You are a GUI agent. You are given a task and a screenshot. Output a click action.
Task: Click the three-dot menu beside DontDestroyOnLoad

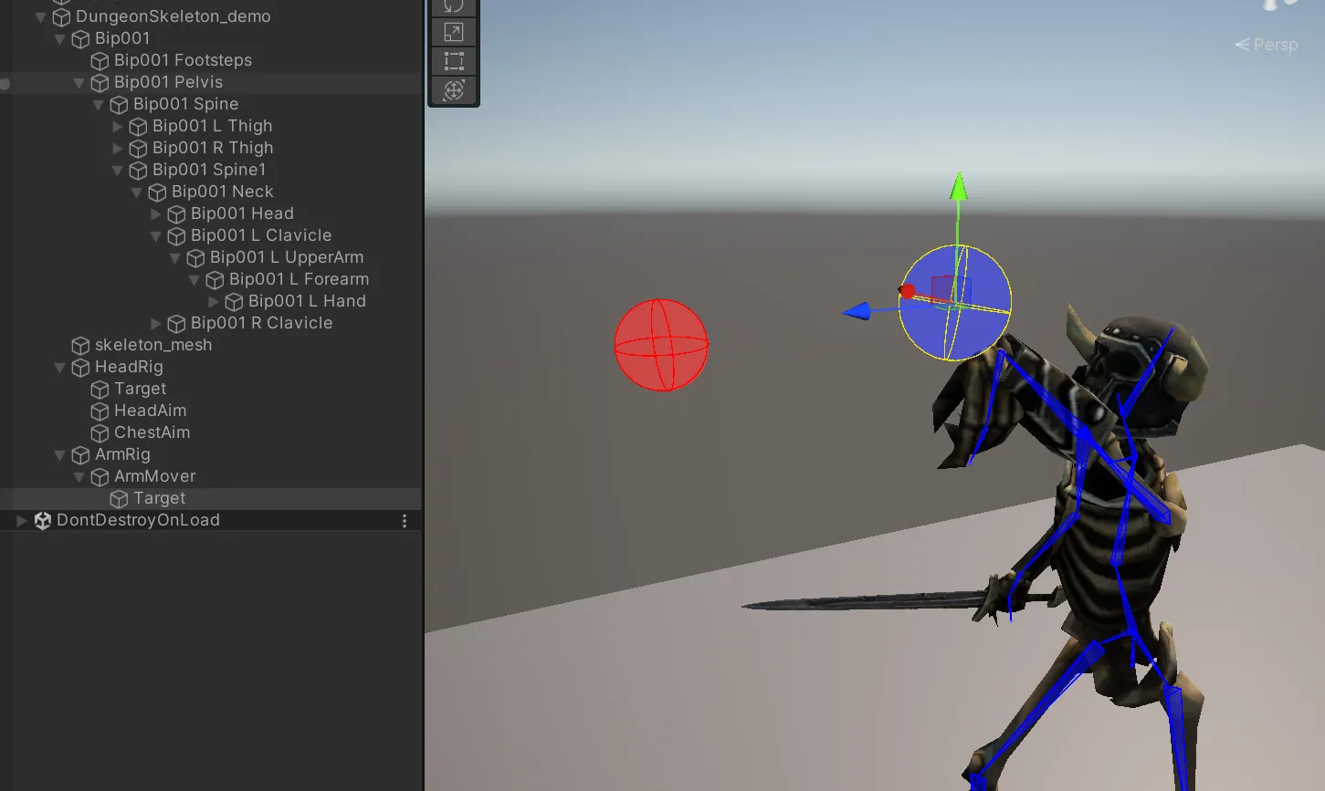[x=405, y=520]
